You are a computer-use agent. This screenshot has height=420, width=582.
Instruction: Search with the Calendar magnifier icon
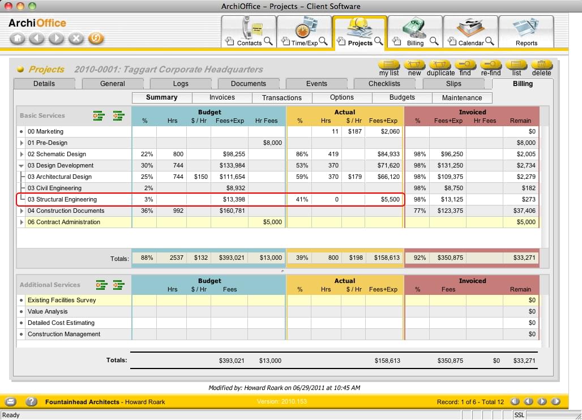(x=490, y=41)
